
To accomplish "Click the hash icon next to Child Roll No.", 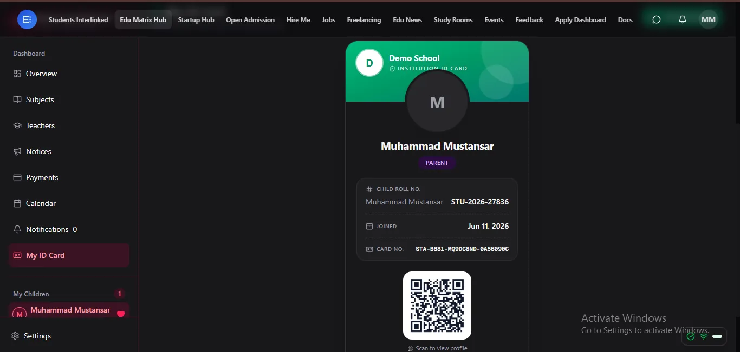I will 369,189.
